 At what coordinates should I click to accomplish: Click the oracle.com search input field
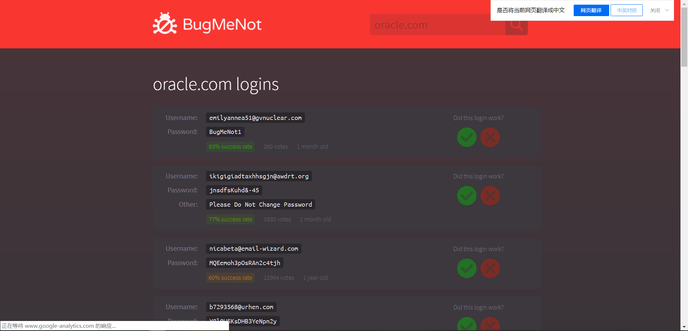(437, 25)
